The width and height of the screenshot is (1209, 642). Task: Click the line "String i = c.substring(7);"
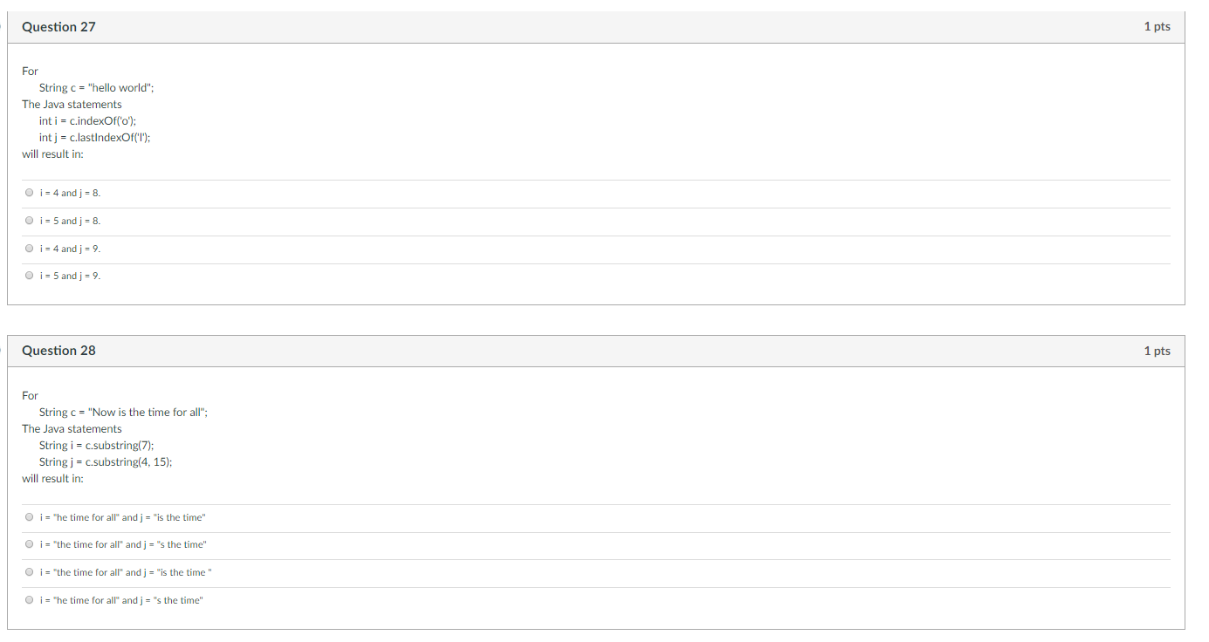pyautogui.click(x=99, y=445)
